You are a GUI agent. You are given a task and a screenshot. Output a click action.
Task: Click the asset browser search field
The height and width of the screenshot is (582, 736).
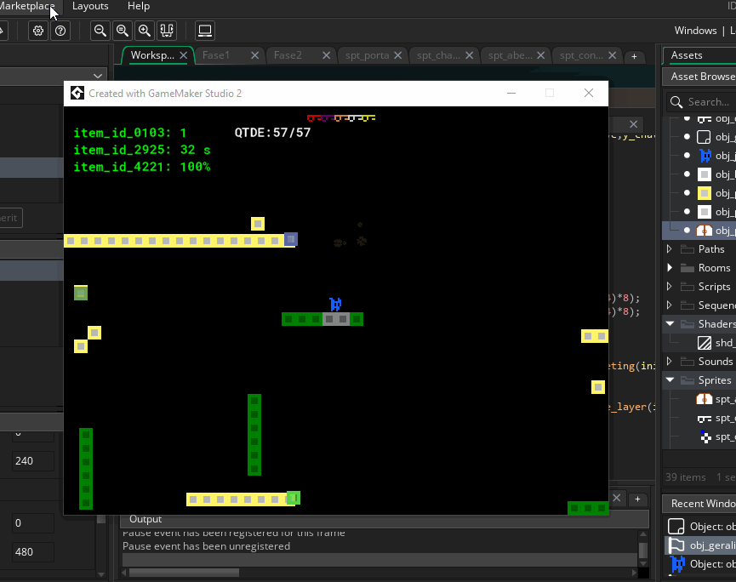click(708, 102)
